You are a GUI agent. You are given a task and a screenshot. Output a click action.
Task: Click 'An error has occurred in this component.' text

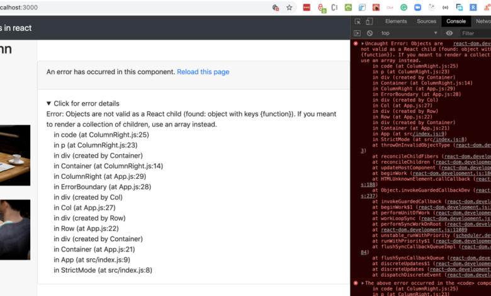(x=111, y=72)
